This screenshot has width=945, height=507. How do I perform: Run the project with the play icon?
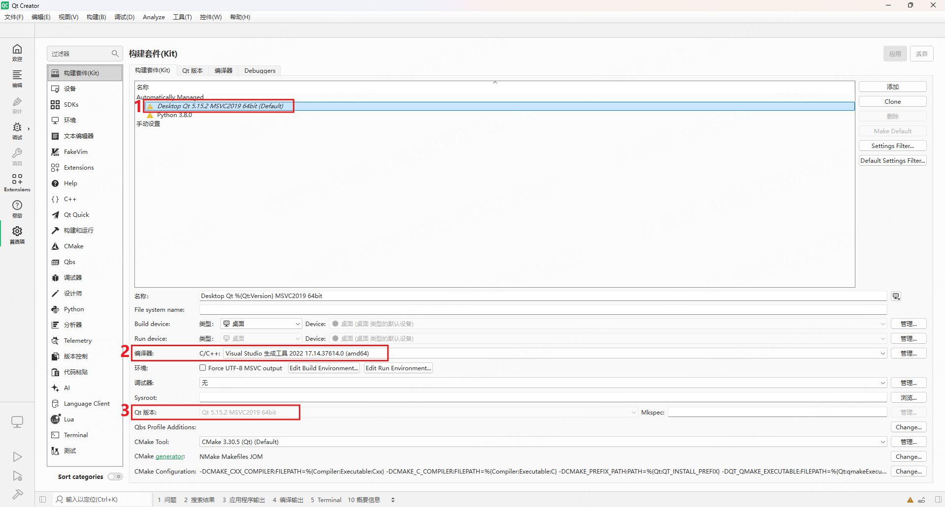pyautogui.click(x=17, y=457)
